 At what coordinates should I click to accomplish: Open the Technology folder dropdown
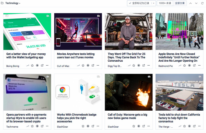pos(13,3)
